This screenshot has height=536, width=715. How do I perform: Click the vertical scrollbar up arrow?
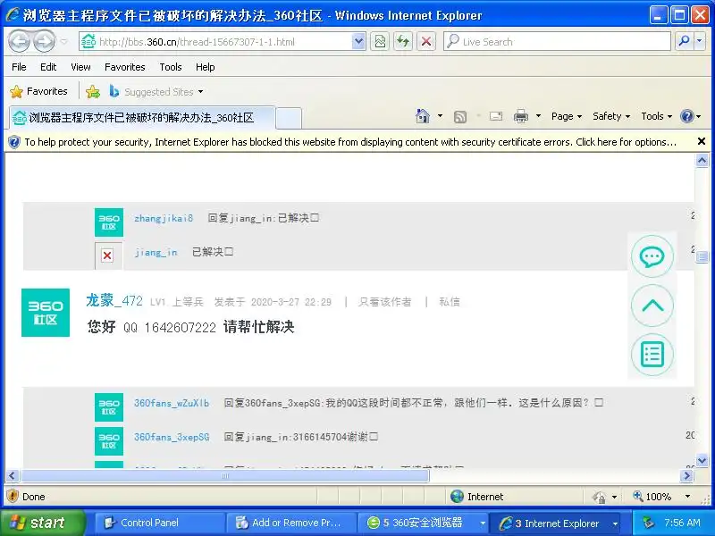click(x=702, y=161)
